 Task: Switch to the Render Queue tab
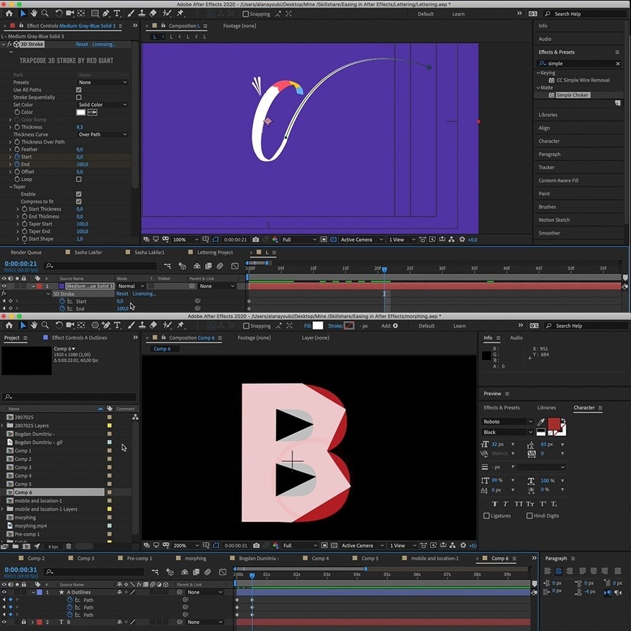[26, 252]
